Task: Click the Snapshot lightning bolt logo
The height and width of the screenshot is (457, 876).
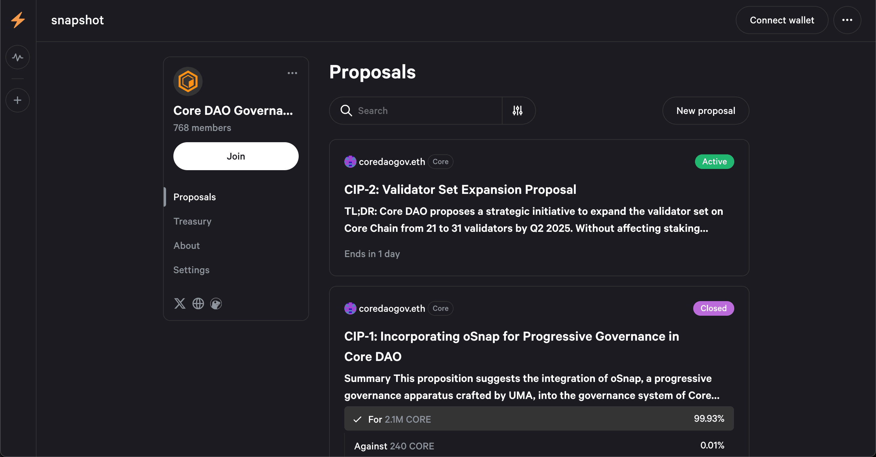Action: coord(18,20)
